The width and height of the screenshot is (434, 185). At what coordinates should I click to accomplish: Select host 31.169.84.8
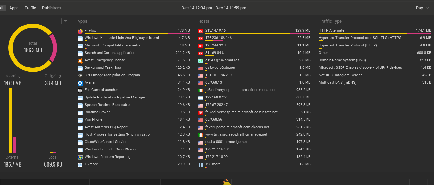coord(254,53)
